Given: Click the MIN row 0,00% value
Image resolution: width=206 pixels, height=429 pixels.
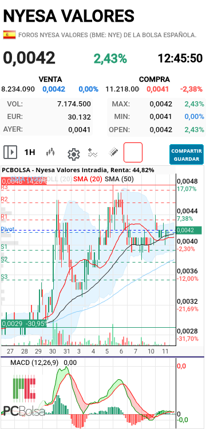Looking at the screenshot, I should 194,117.
